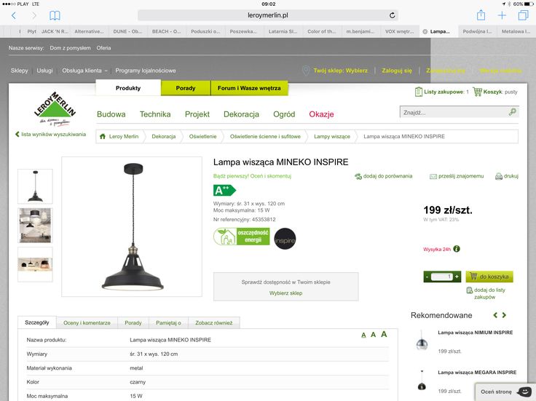The image size is (536, 401).
Task: Click Zaloguj się link
Action: point(397,71)
